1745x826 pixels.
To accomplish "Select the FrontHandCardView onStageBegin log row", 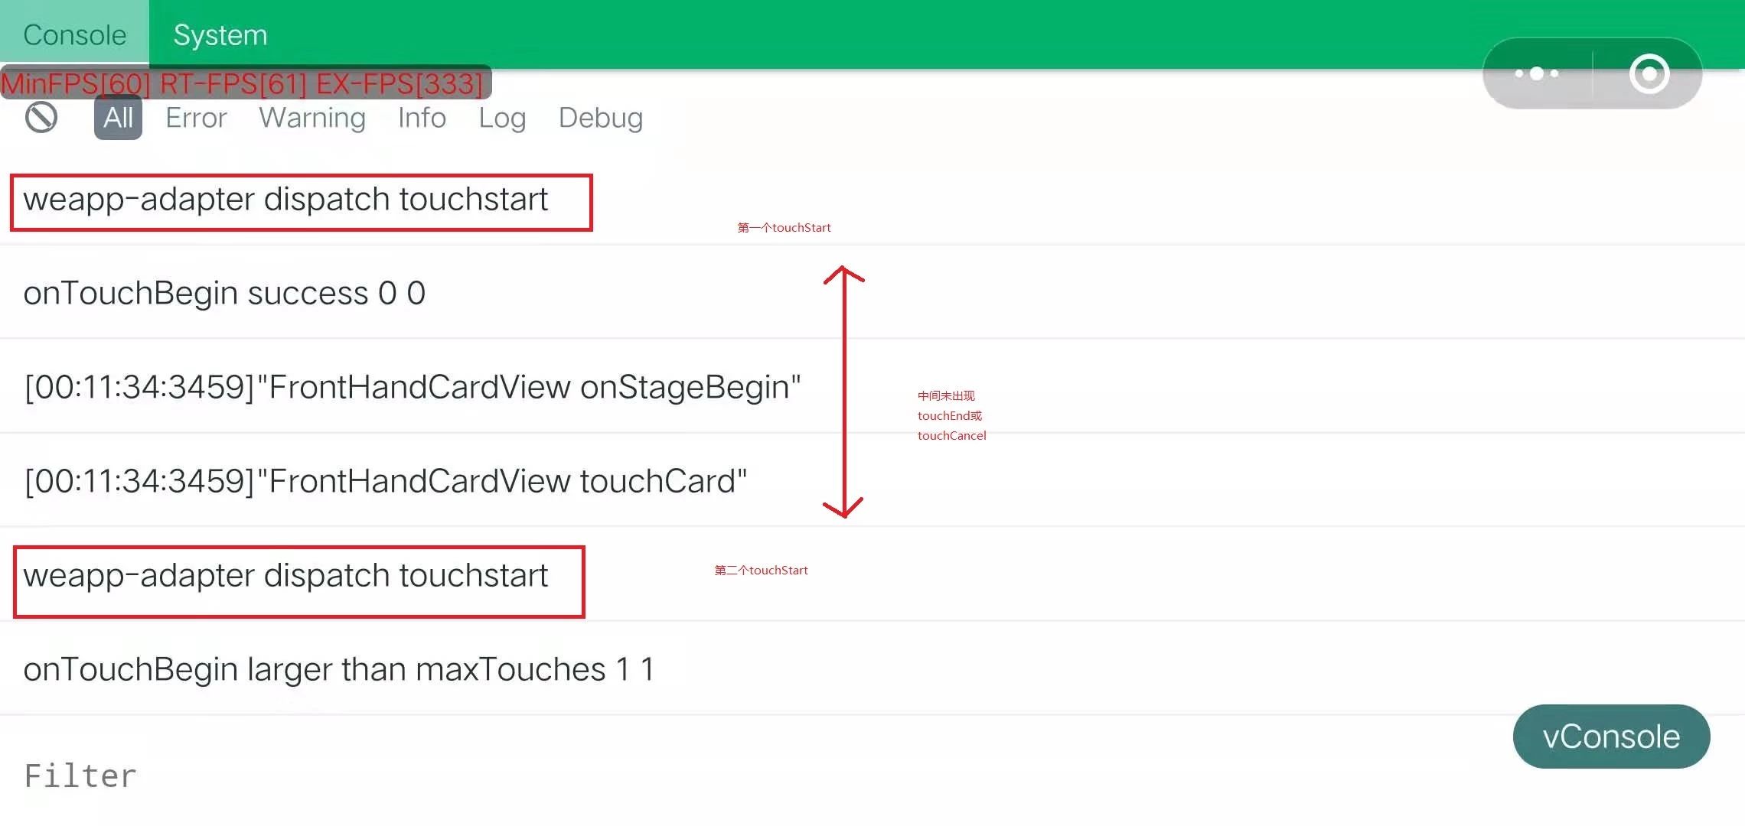I will 412,387.
